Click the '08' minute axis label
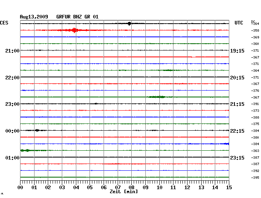Screen dimensions: 261x198 click(x=131, y=188)
